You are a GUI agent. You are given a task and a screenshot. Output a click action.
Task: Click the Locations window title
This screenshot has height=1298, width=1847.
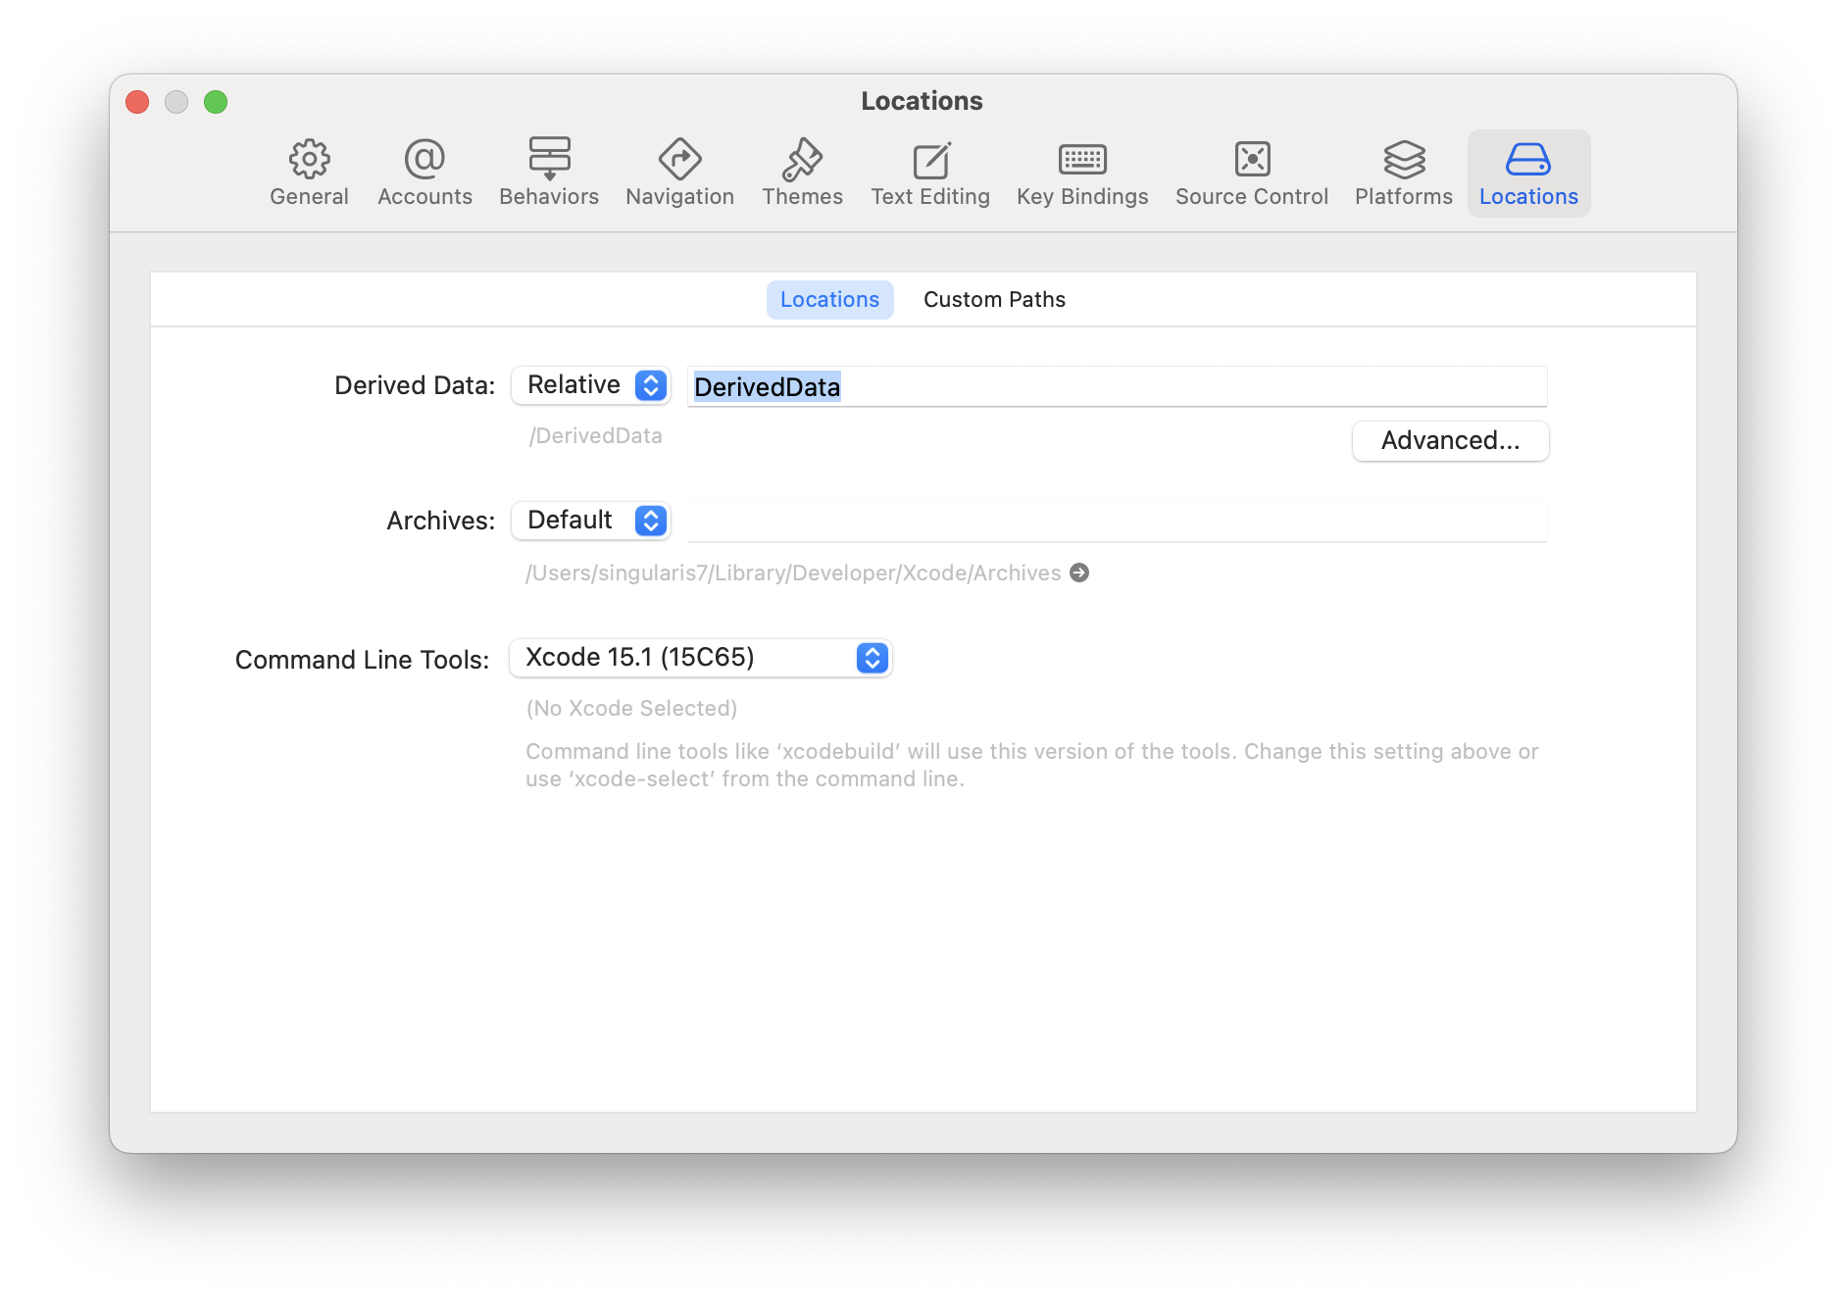922,101
